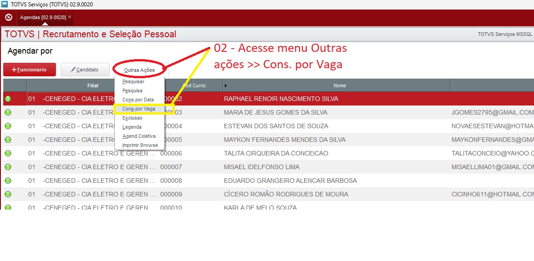The height and width of the screenshot is (261, 534).
Task: Open Legenda from the menu
Action: coord(132,127)
